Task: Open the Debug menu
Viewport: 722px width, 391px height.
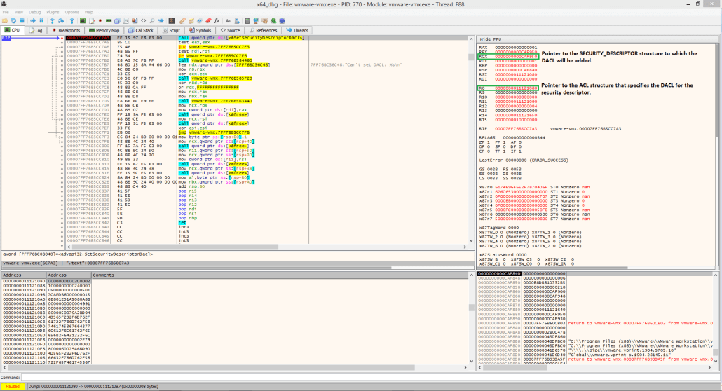Action: [x=34, y=12]
